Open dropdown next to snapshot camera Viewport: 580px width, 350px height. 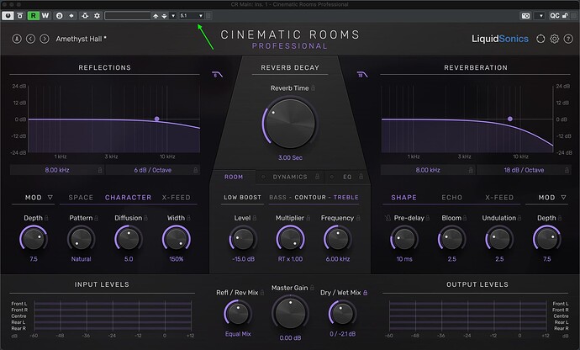pyautogui.click(x=540, y=15)
